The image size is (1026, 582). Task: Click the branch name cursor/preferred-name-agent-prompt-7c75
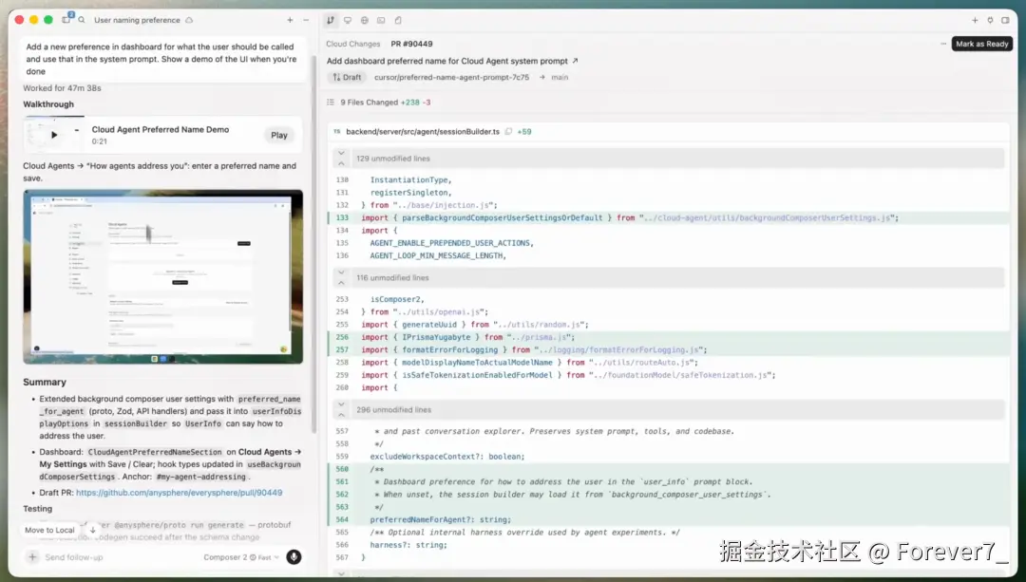tap(451, 77)
